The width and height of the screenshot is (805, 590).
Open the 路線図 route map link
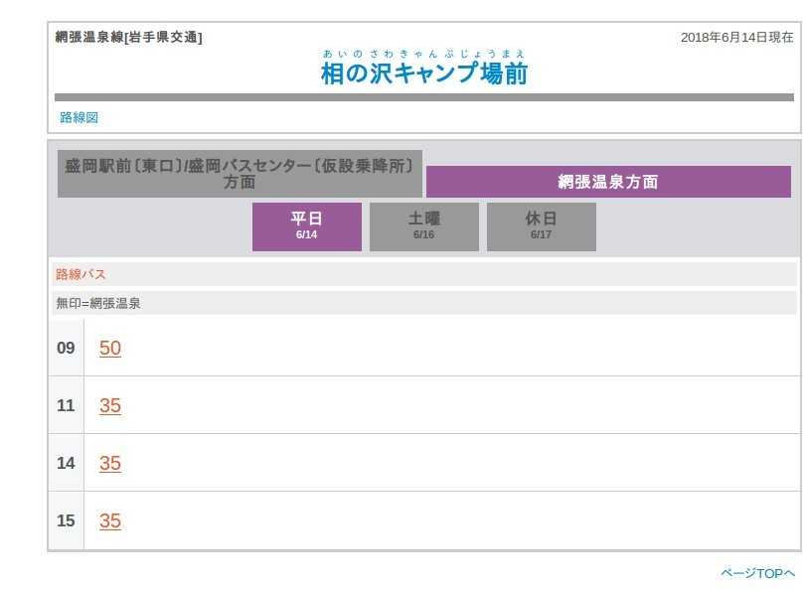pos(79,117)
